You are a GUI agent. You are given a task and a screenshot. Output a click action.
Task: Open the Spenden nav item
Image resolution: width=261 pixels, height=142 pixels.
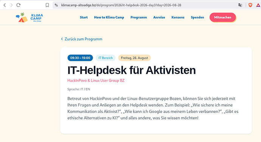click(x=197, y=17)
